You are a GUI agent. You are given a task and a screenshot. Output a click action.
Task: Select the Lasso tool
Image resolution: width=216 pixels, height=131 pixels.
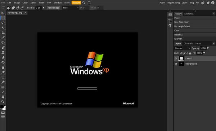[x=3, y=23]
